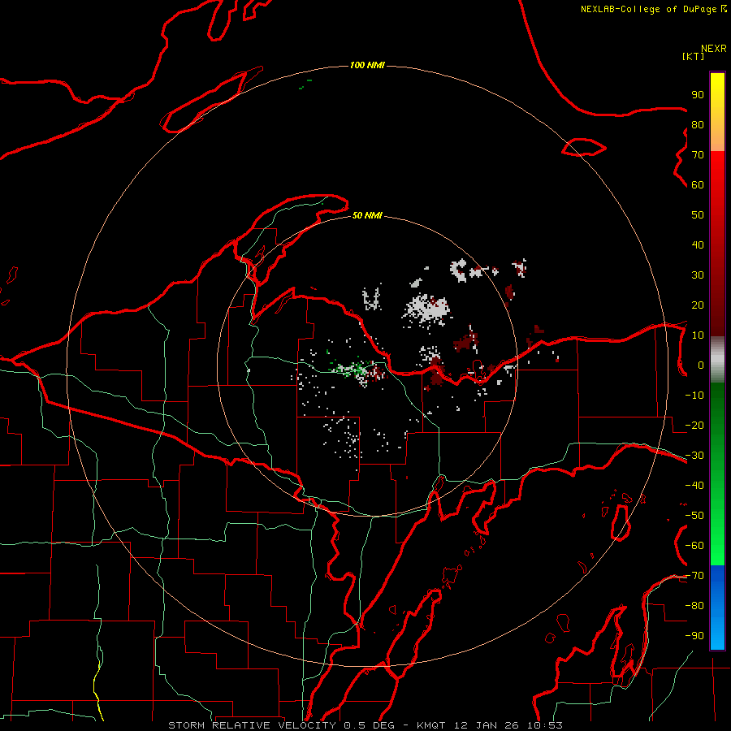This screenshot has height=731, width=731.
Task: Click the -70 value on the velocity scale
Action: (694, 576)
